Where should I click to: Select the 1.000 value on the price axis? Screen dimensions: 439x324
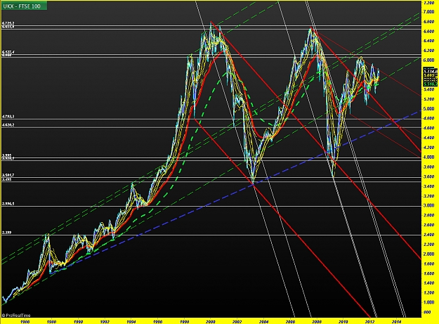(x=429, y=302)
